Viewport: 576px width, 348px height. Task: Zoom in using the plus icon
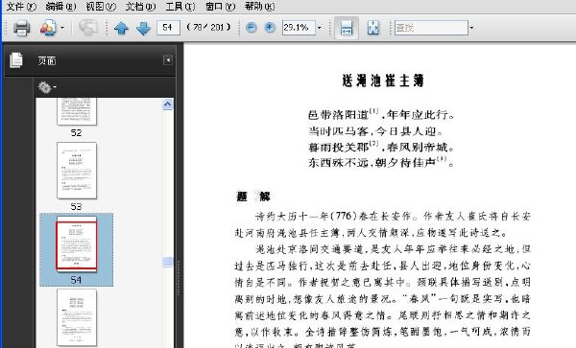pos(270,28)
